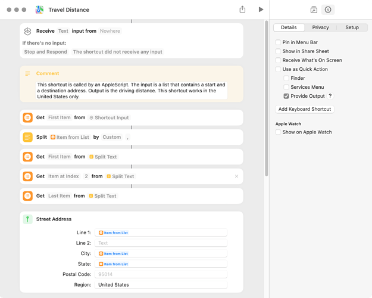
Task: Switch to the Privacy tab
Action: click(x=320, y=27)
